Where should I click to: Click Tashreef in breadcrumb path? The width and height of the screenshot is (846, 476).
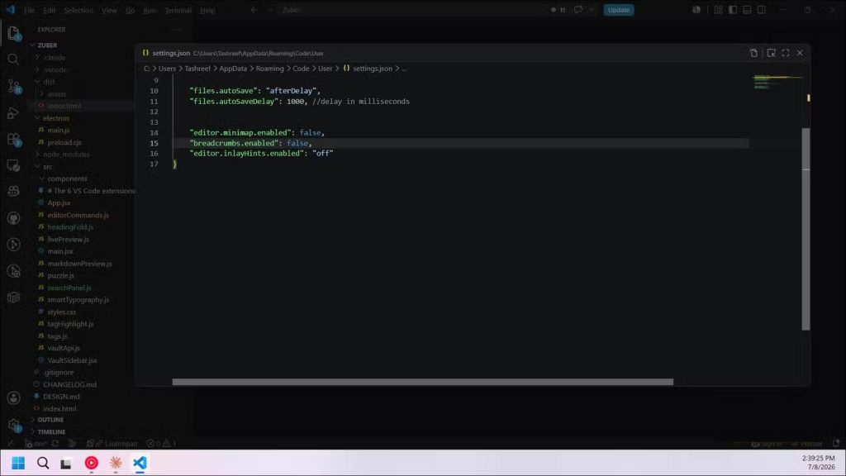[x=197, y=69]
